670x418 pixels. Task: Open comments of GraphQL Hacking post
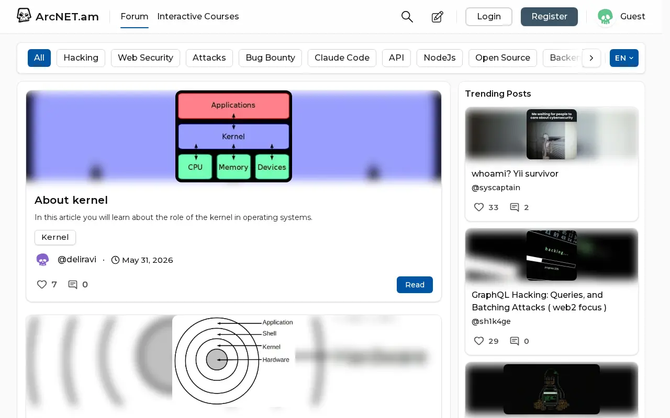(x=515, y=341)
